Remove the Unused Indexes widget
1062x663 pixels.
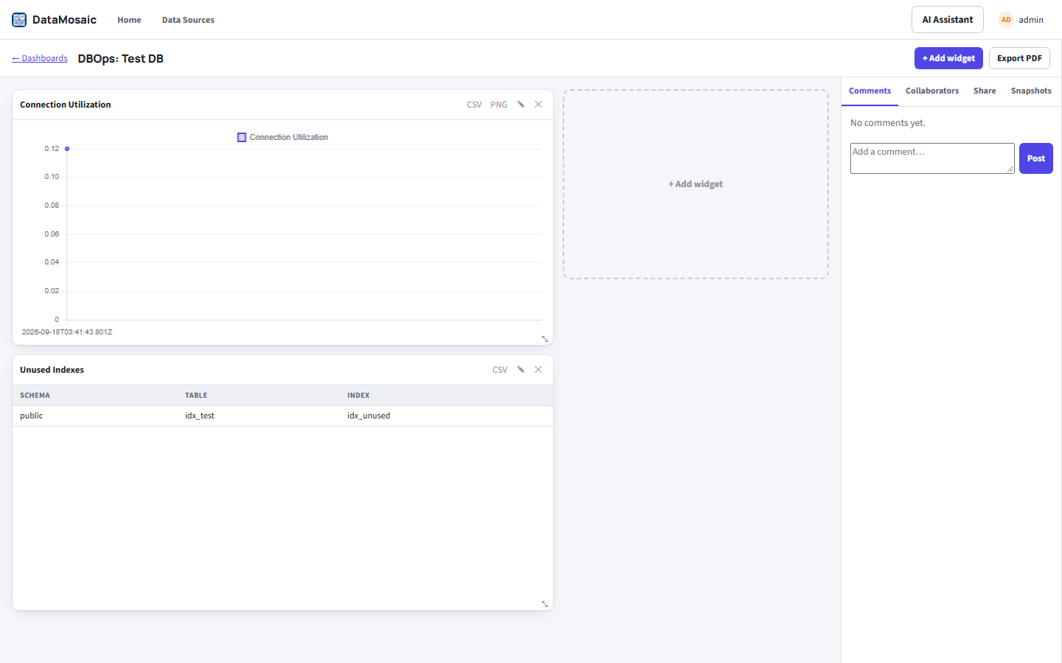538,370
